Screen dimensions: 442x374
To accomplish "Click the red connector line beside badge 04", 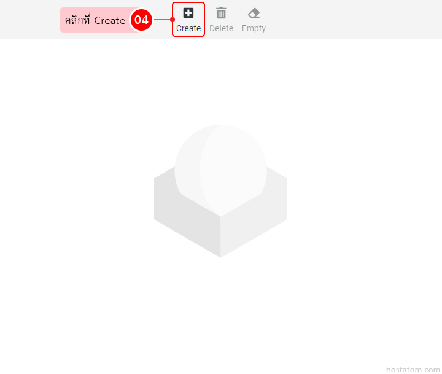I will 163,20.
